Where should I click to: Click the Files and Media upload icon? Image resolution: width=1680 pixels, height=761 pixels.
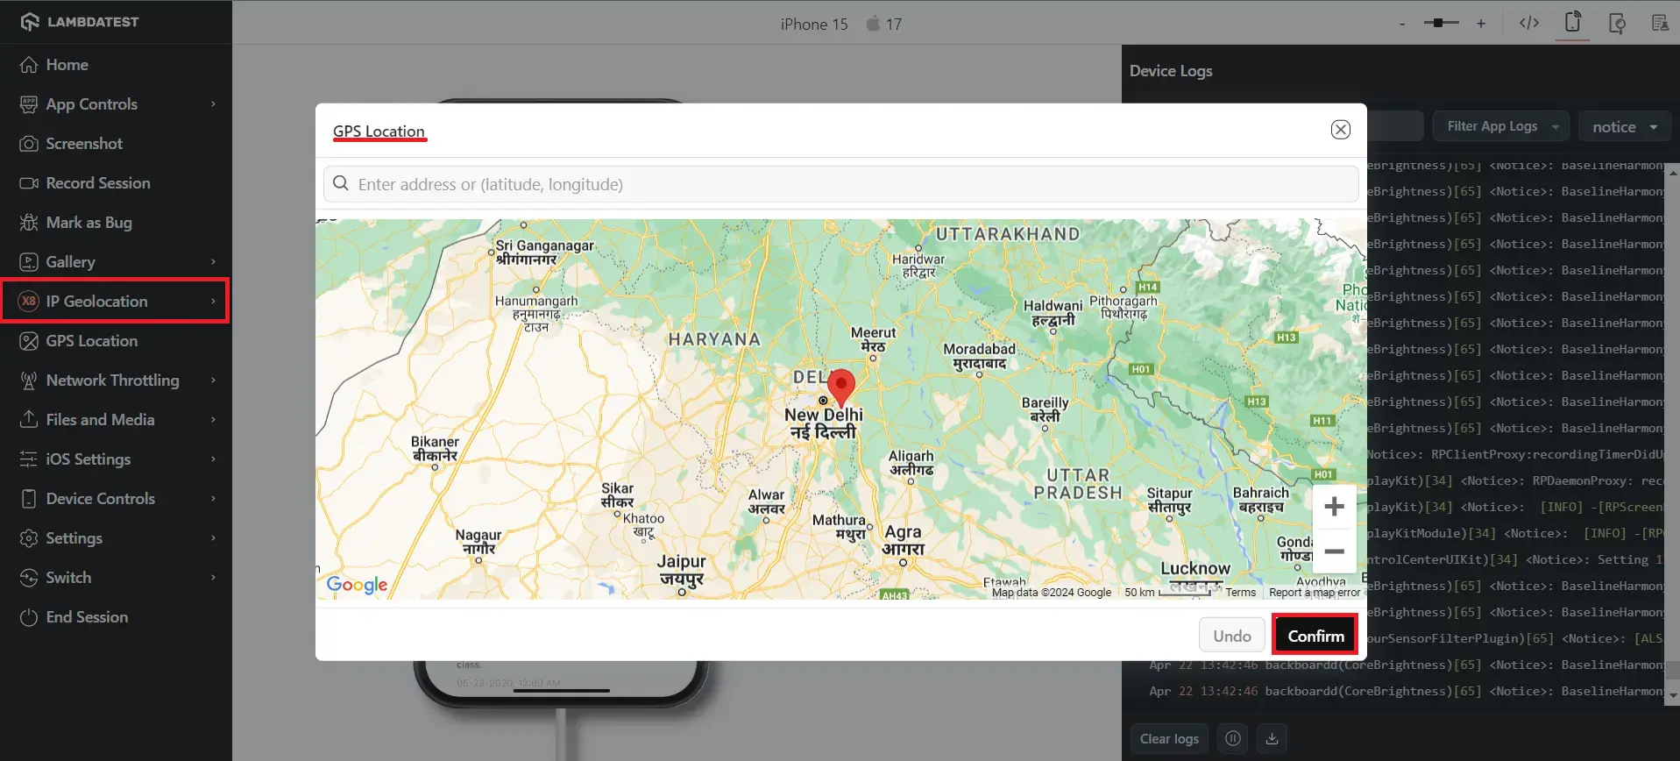pyautogui.click(x=29, y=420)
